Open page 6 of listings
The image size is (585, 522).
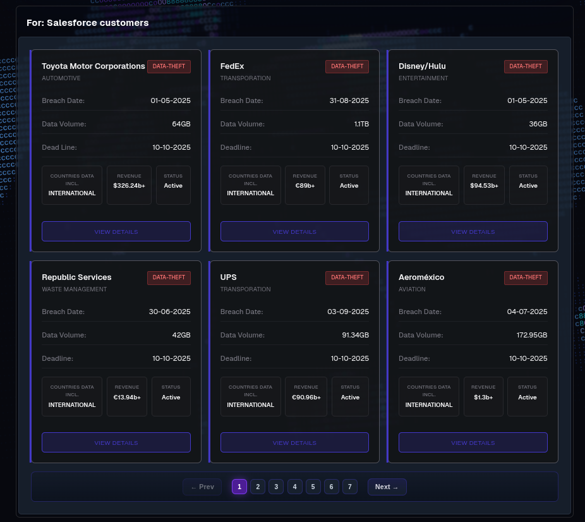click(332, 487)
